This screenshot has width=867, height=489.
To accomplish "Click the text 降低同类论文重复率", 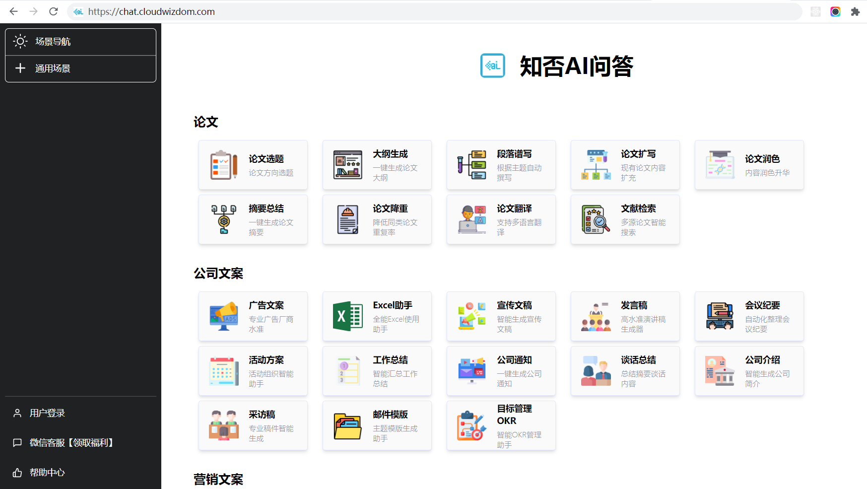I will [x=395, y=227].
